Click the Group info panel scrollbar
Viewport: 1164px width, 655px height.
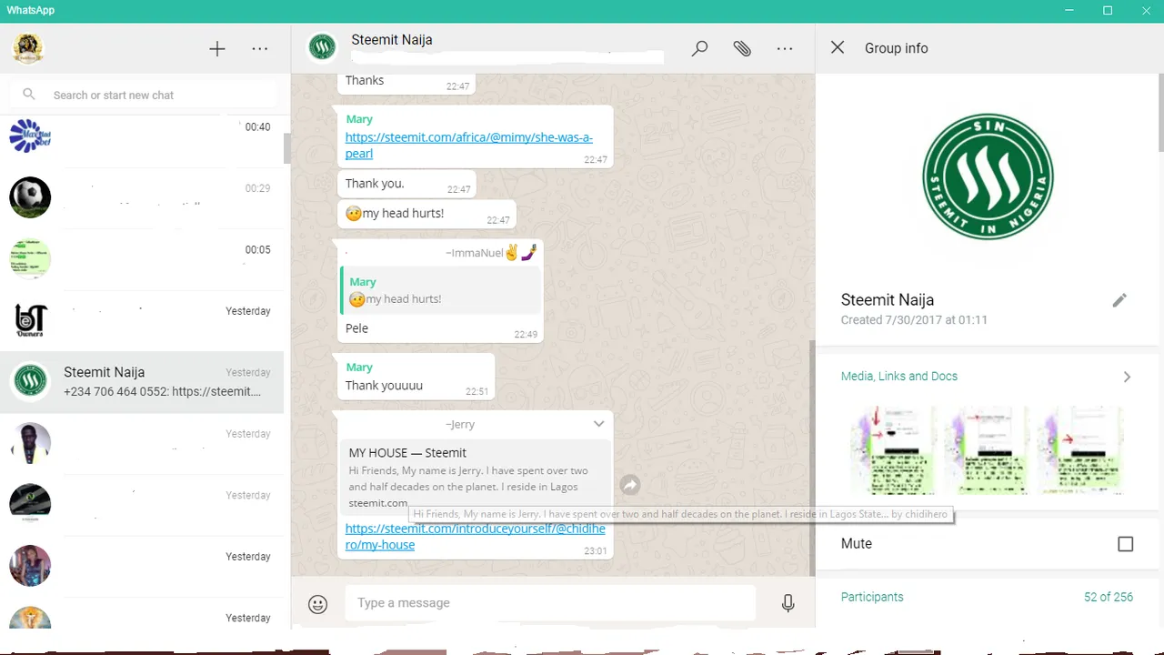[x=1161, y=114]
